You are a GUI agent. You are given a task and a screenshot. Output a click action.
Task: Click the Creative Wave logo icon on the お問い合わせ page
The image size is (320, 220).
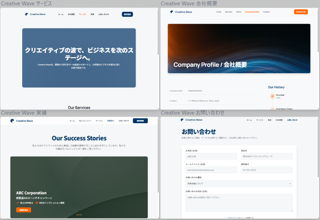pos(182,120)
